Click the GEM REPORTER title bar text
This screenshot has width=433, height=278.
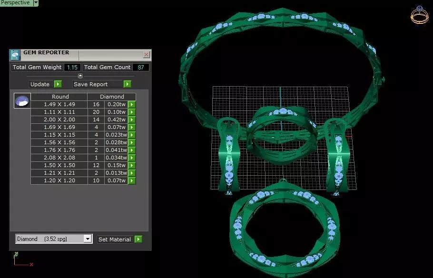46,52
